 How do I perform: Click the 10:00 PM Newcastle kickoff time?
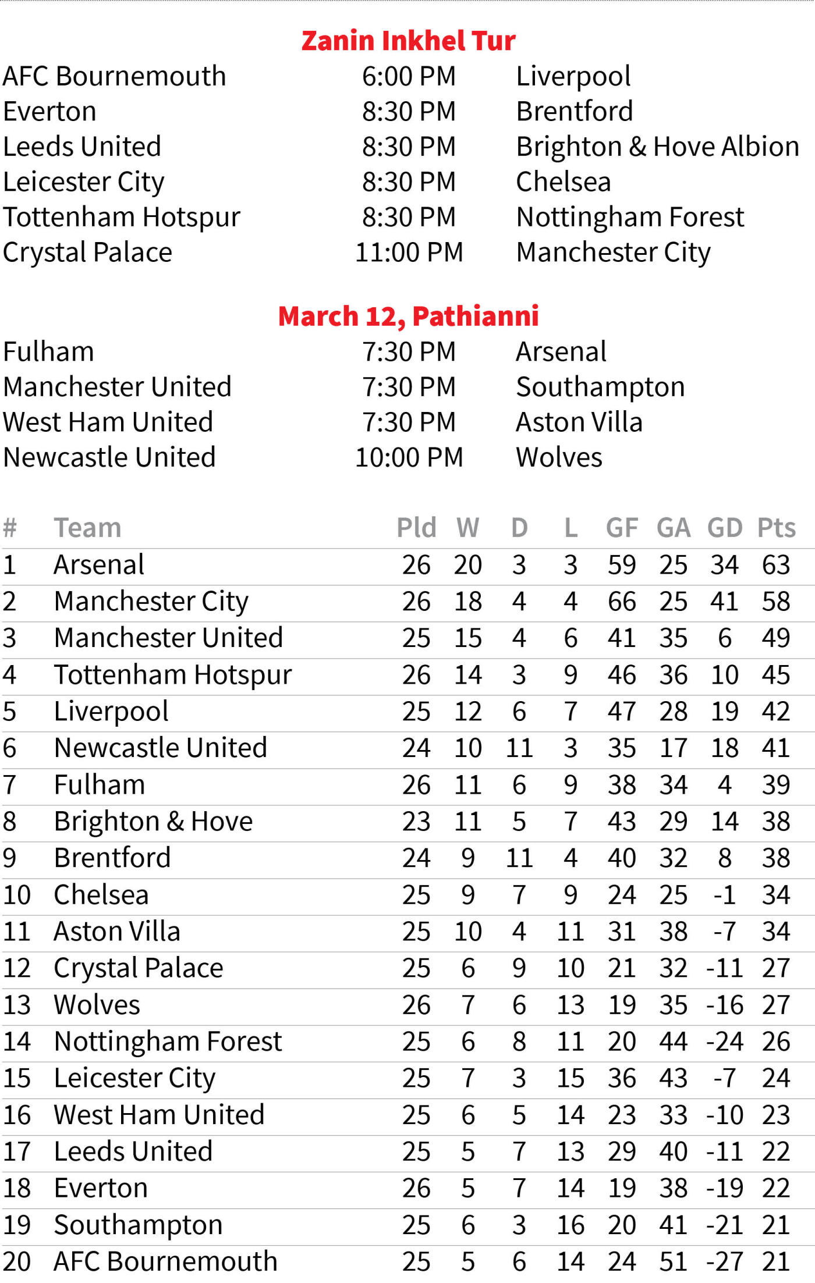coord(409,457)
